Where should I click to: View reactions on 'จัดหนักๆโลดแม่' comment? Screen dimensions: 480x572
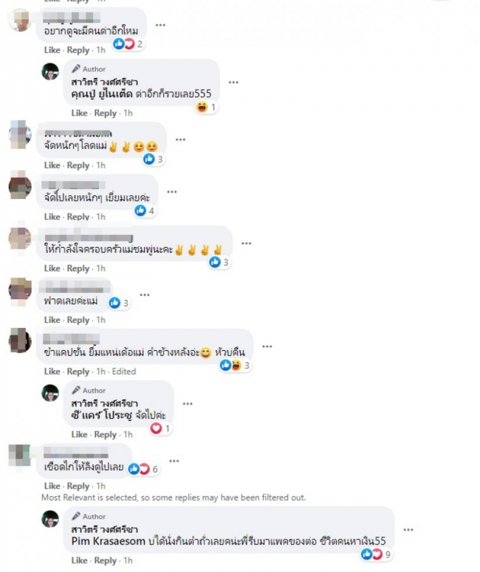pyautogui.click(x=153, y=159)
